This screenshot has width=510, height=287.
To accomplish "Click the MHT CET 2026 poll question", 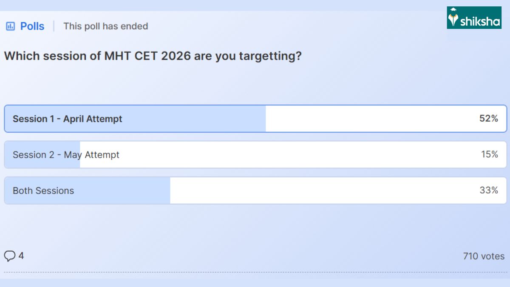I will tap(153, 56).
